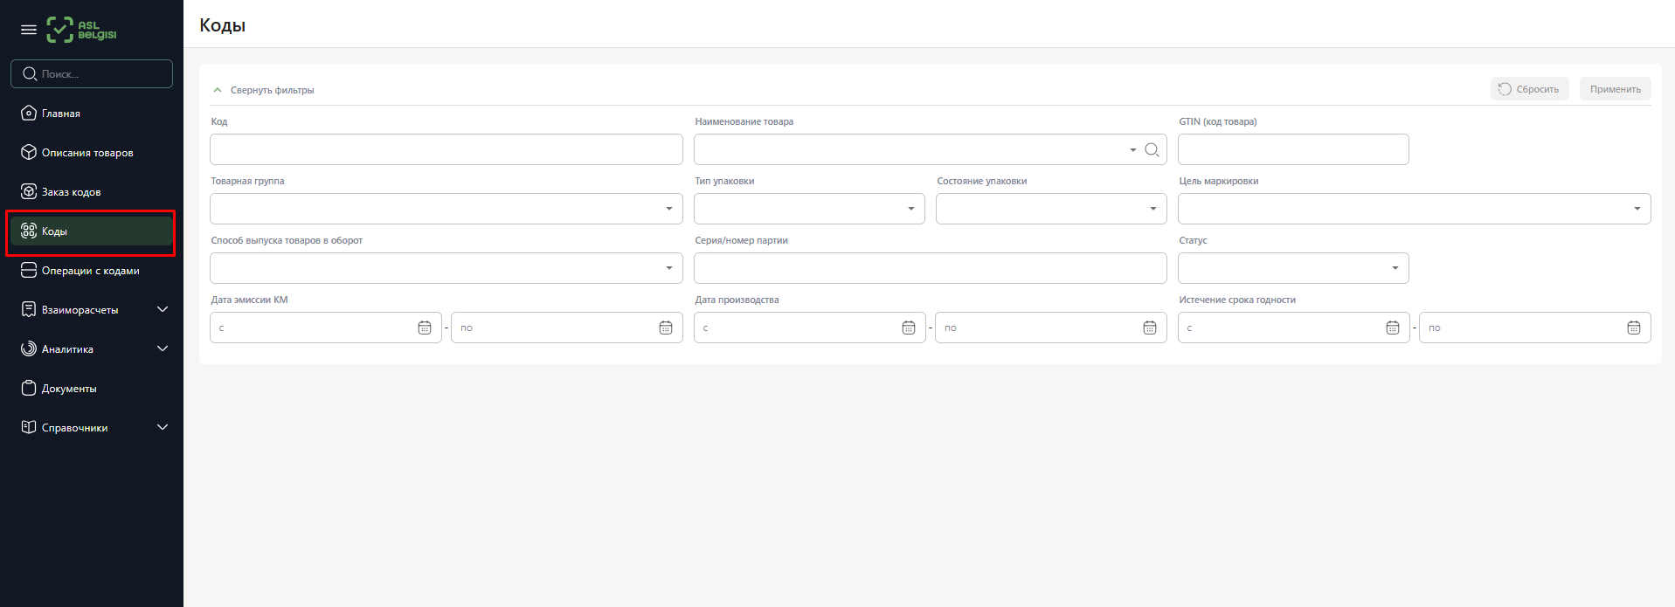1675x607 pixels.
Task: Focus the GTIN (код товара) input field
Action: [1292, 149]
